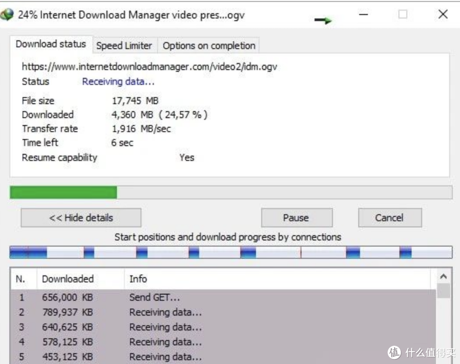Switch to the Download status tab
The image size is (460, 364).
51,44
